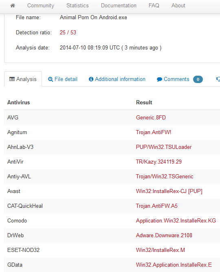
Task: Open the Statistics page
Action: pyautogui.click(x=77, y=6)
